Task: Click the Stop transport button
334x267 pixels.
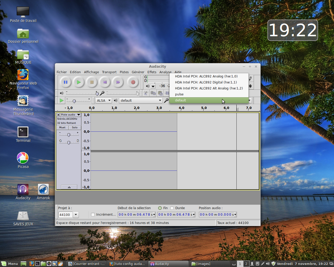Action: (92, 82)
